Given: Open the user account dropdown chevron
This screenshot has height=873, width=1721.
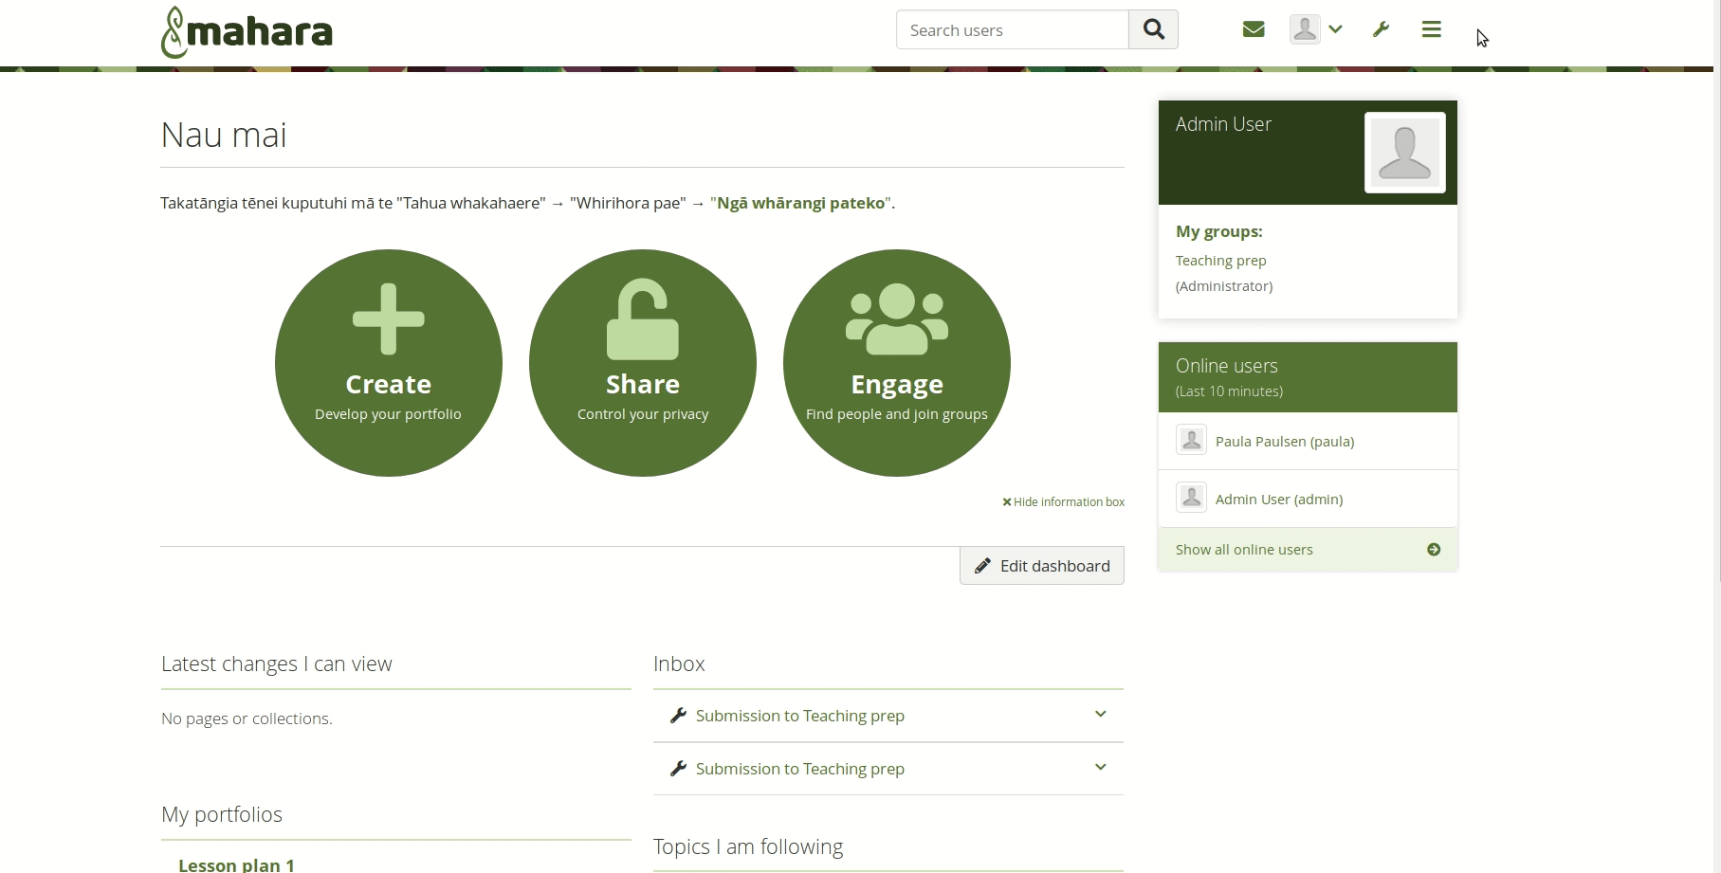Looking at the screenshot, I should pos(1335,29).
